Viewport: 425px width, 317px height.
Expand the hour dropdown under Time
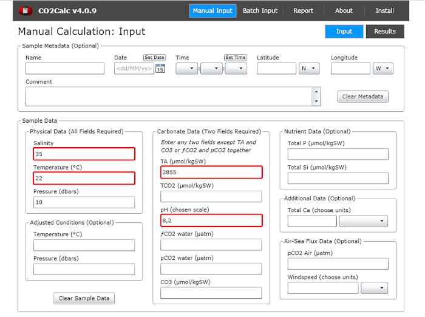186,69
